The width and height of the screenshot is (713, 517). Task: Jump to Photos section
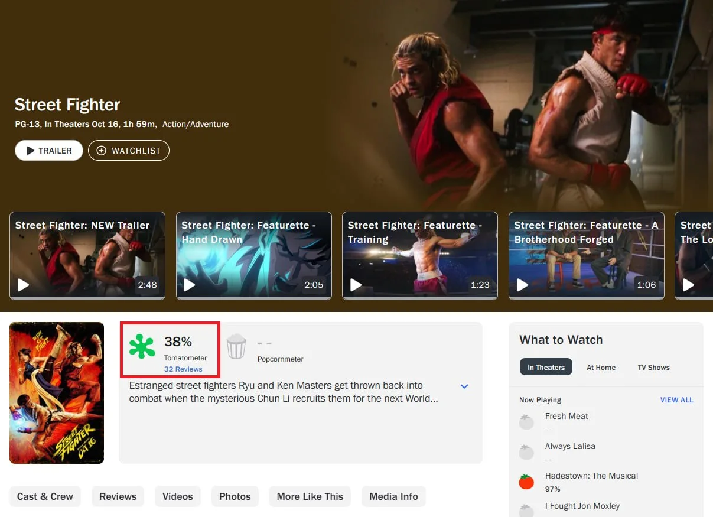coord(235,496)
